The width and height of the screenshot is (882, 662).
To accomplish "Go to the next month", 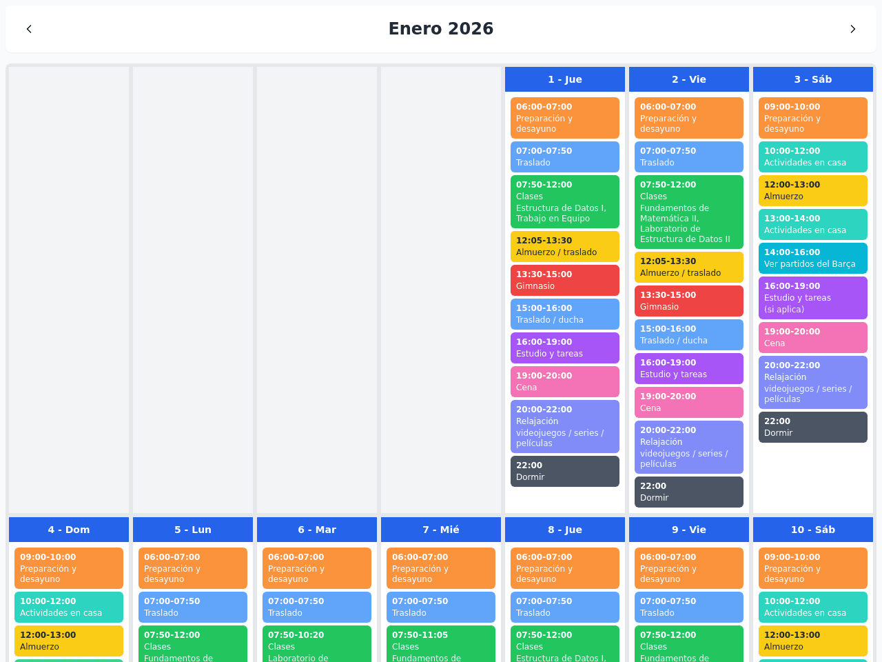I will tap(853, 29).
